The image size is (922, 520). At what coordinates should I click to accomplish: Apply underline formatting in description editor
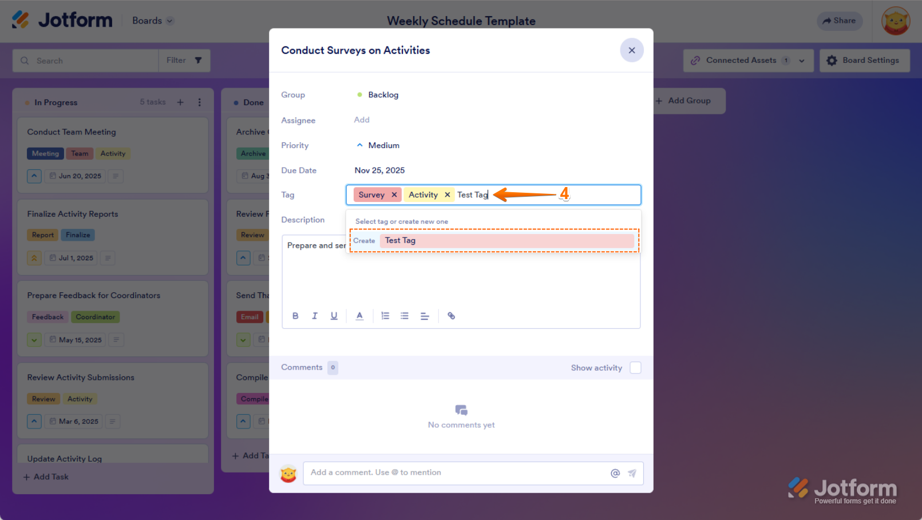[334, 316]
